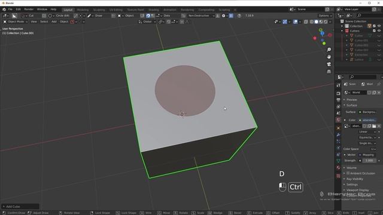The image size is (383, 215).
Task: Click the red X axis gizmo dot
Action: [315, 38]
